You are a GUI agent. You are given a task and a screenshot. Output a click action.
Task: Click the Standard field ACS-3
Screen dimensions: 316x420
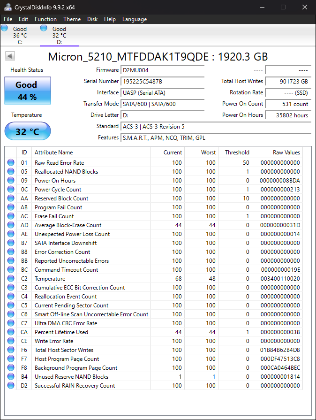tap(216, 126)
